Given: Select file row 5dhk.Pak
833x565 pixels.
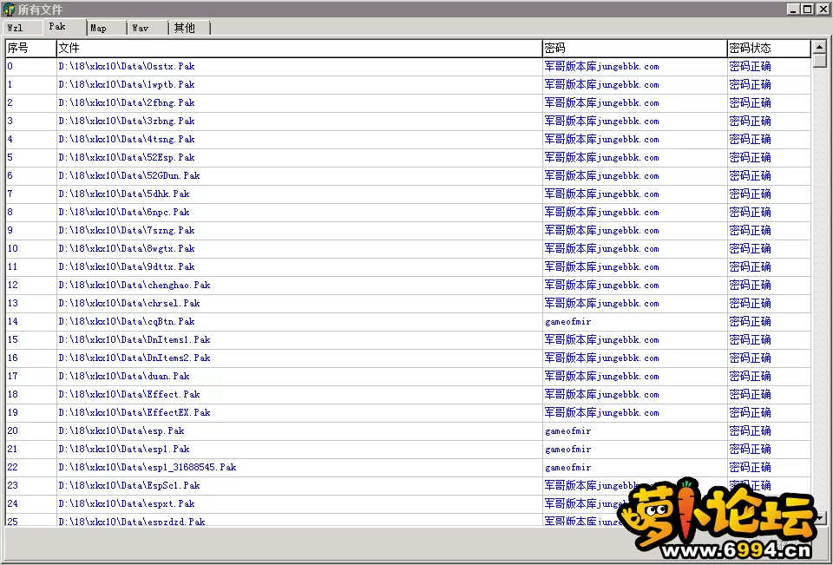Looking at the screenshot, I should click(408, 194).
